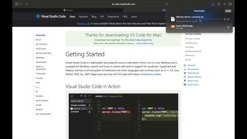Reveal node-v20.9.0.pkg in Finder
The width and height of the screenshot is (247, 139).
point(228,27)
